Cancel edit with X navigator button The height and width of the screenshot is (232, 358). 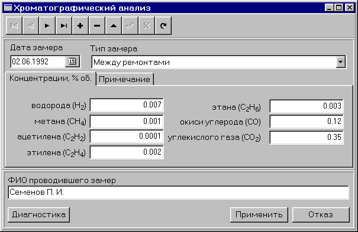coord(147,25)
